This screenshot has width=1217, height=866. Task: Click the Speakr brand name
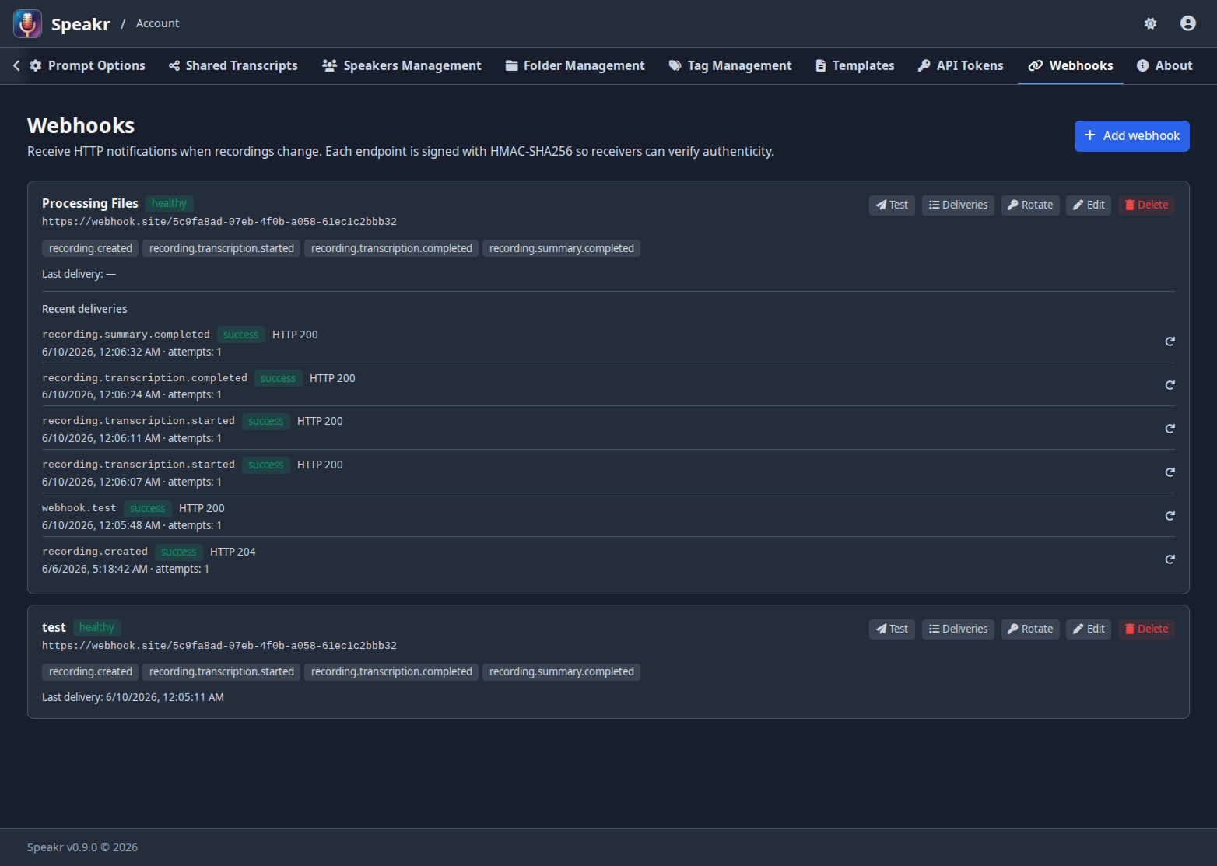81,24
